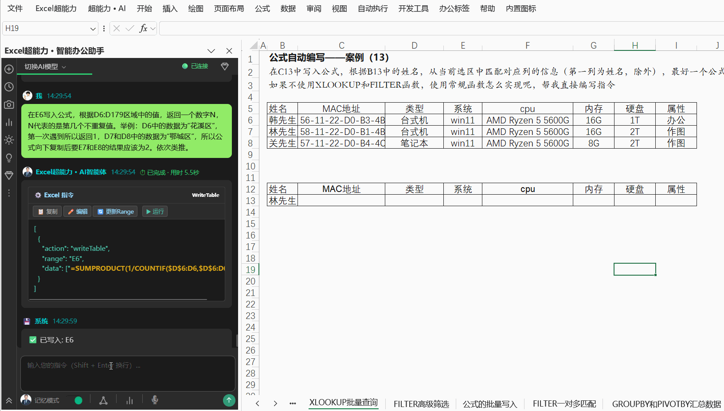
Task: Select cell B13 containing 林先生
Action: tap(282, 200)
